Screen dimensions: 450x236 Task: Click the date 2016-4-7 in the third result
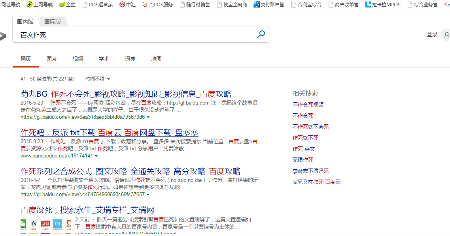click(x=30, y=180)
